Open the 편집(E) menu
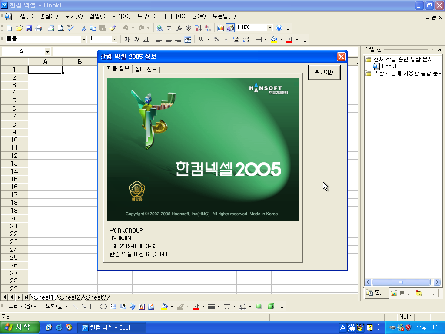The image size is (445, 334). pyautogui.click(x=49, y=17)
